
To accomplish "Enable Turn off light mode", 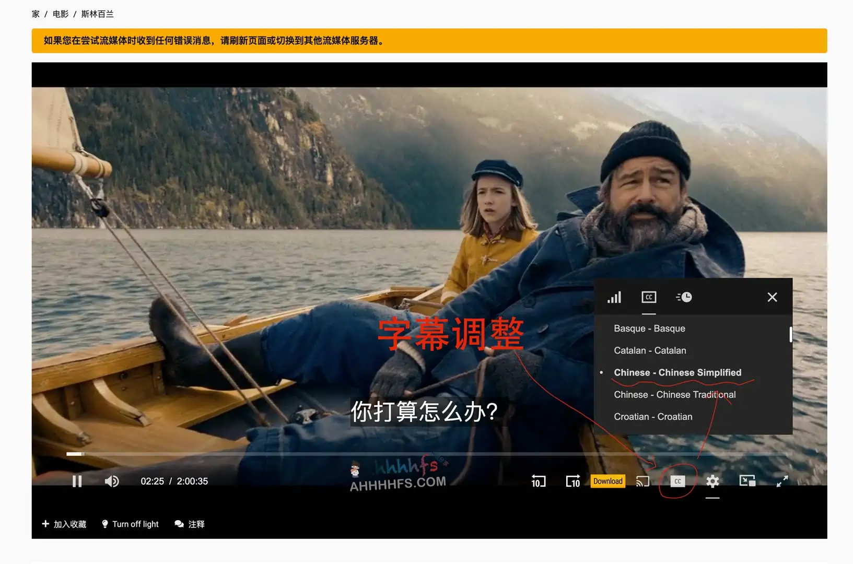I will pyautogui.click(x=130, y=524).
